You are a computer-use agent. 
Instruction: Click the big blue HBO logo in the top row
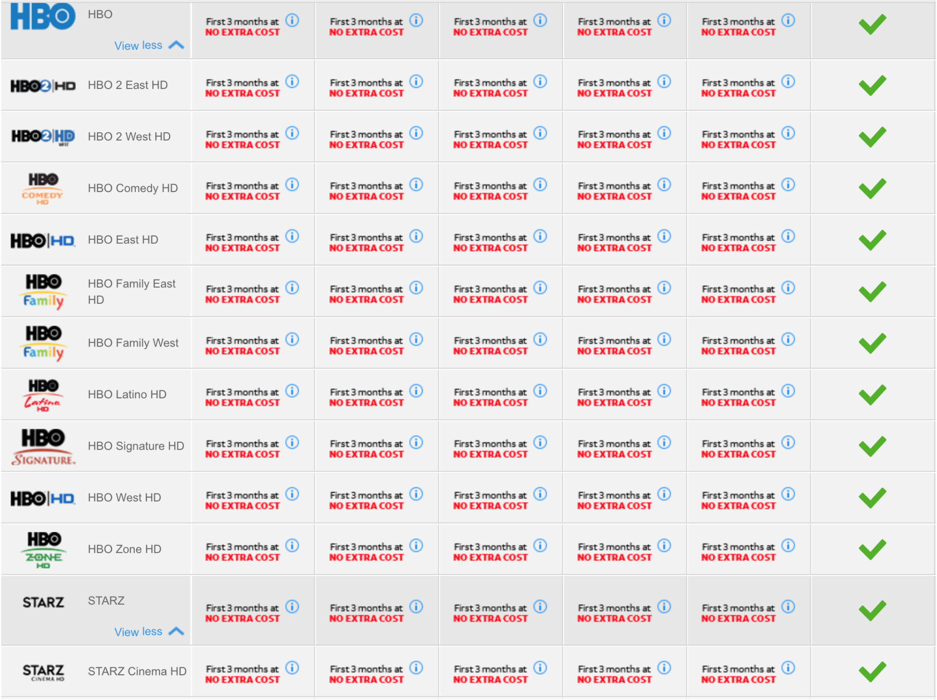[43, 17]
